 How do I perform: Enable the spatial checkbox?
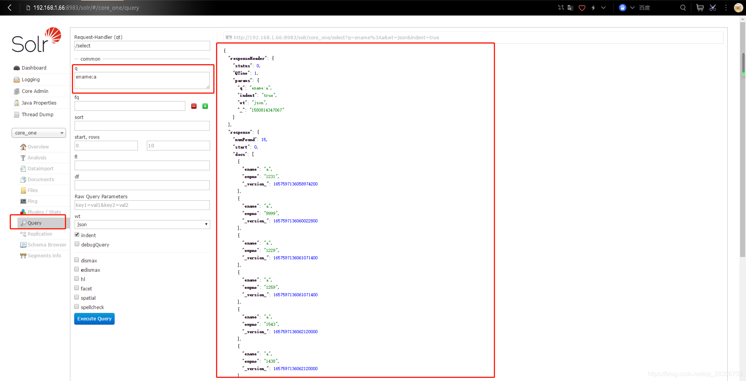77,297
